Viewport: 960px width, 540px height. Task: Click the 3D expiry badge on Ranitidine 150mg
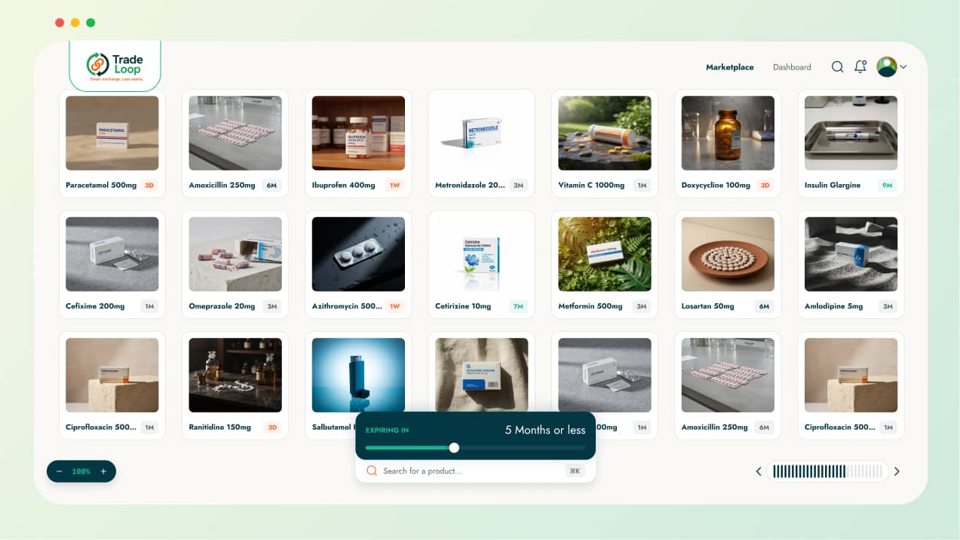(272, 427)
